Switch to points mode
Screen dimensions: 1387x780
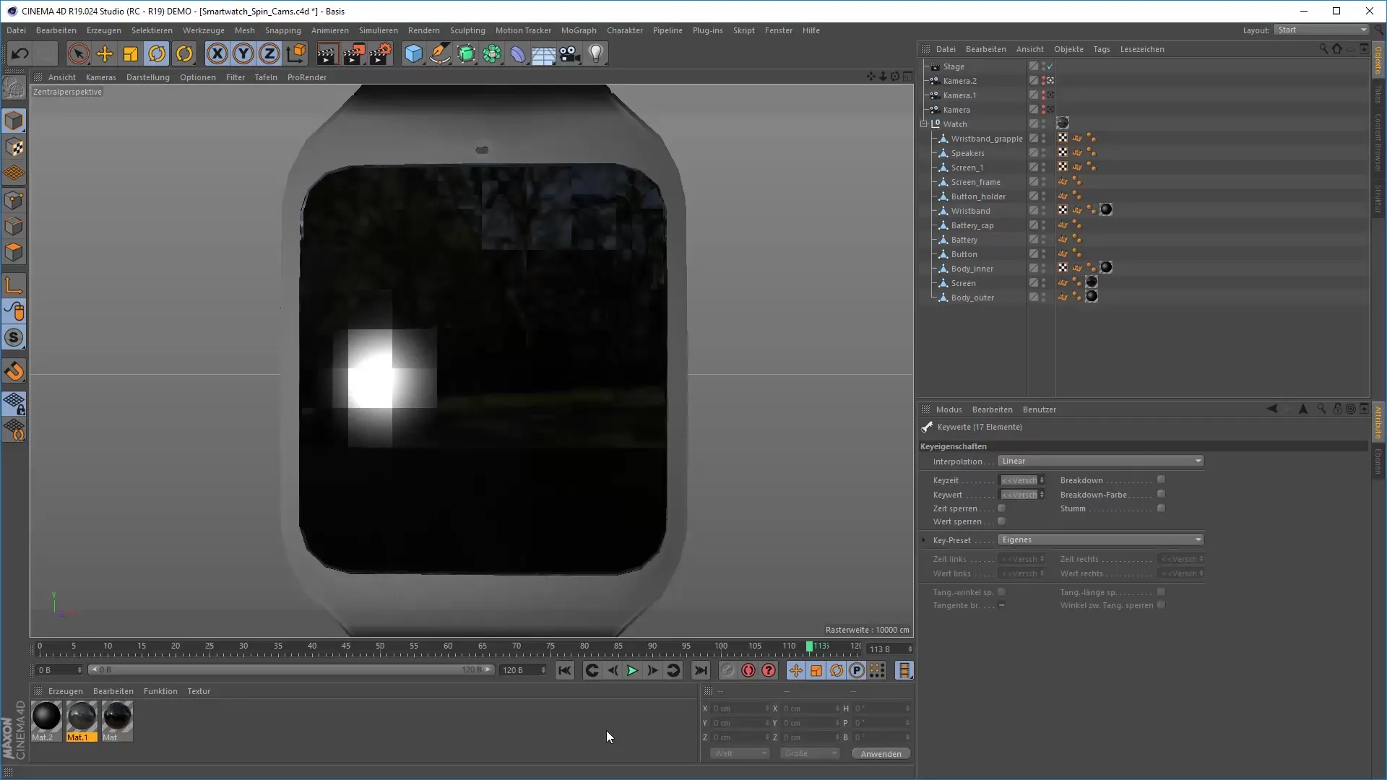coord(14,200)
